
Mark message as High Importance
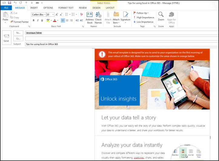point(144,17)
